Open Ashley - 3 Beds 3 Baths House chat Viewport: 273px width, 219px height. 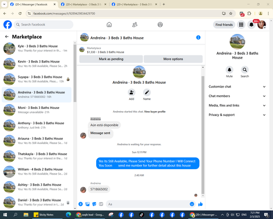pyautogui.click(x=37, y=187)
